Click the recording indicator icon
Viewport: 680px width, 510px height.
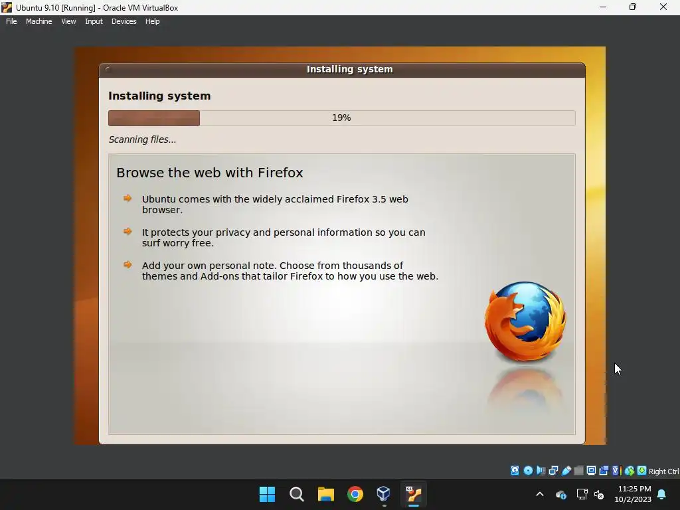tap(604, 471)
